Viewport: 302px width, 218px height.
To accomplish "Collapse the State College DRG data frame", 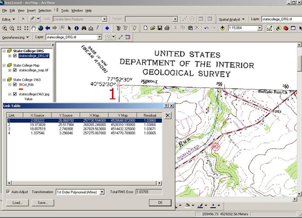I will click(x=4, y=51).
